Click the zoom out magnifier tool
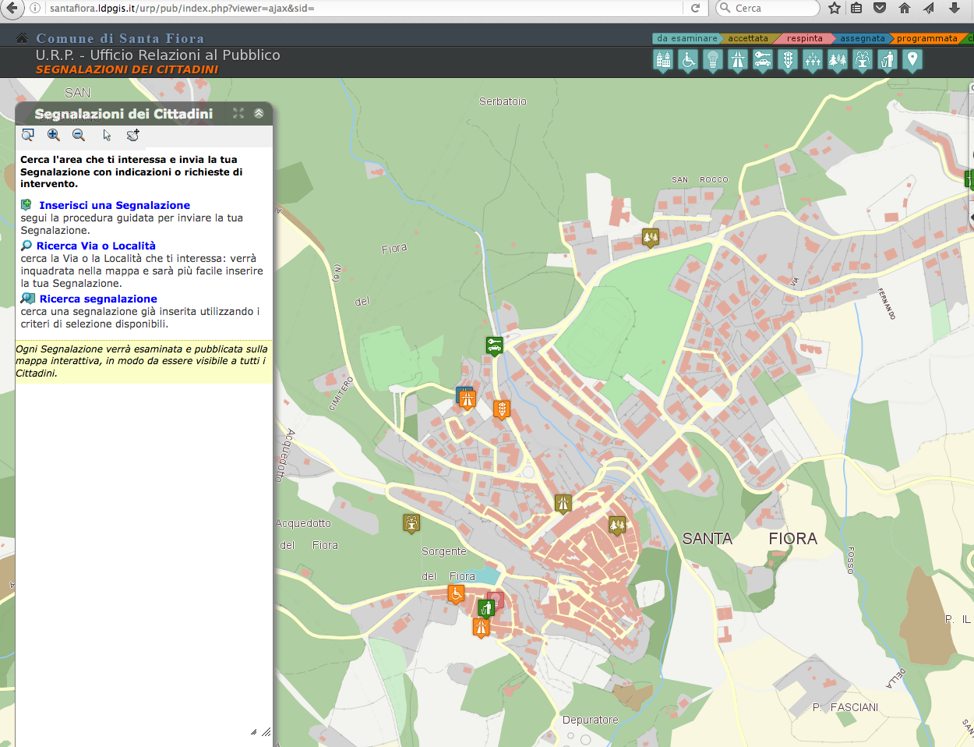The height and width of the screenshot is (747, 974). (79, 135)
